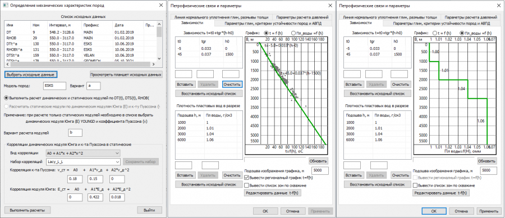Click the Вариант field containing a
Image resolution: width=505 pixels, height=218 pixels.
[94, 86]
